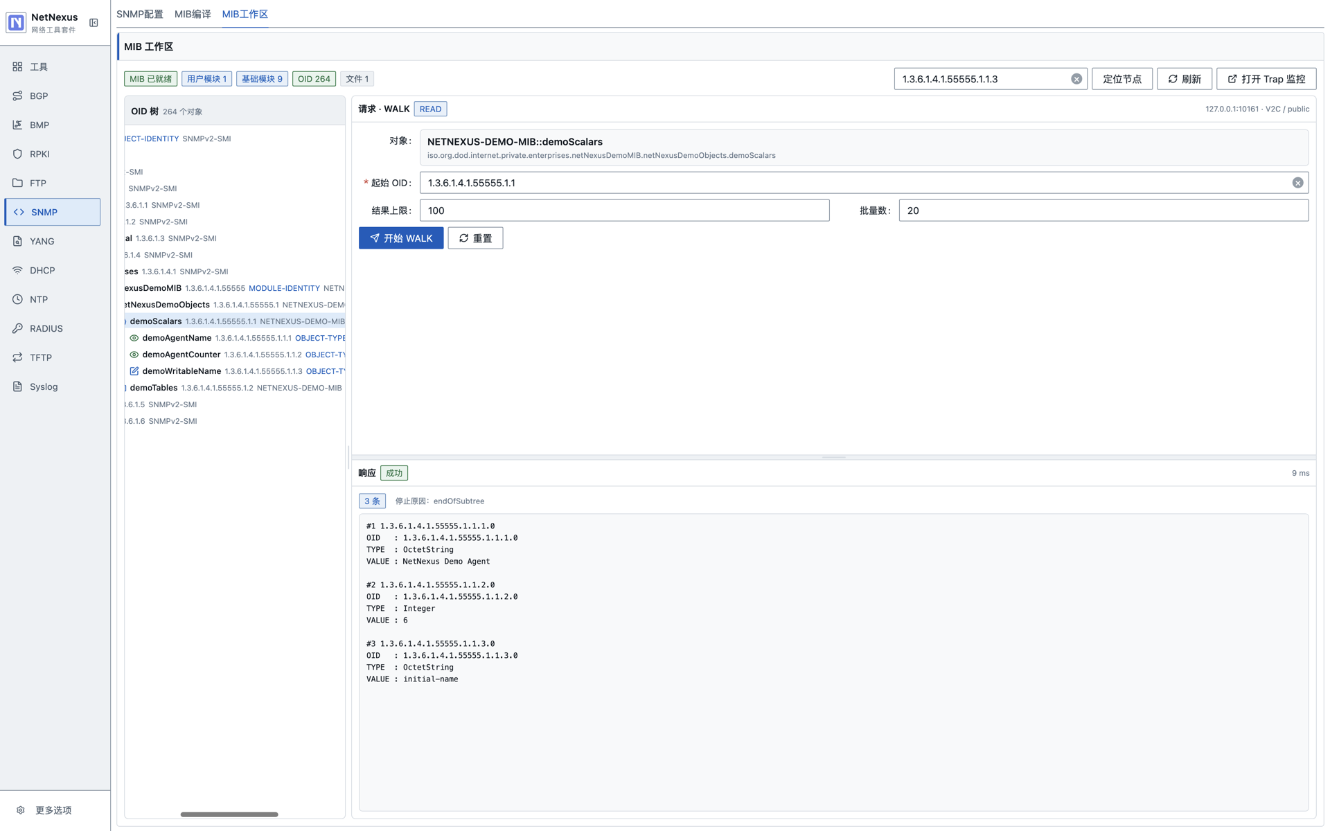
Task: Click 定位节点 button
Action: click(1121, 79)
